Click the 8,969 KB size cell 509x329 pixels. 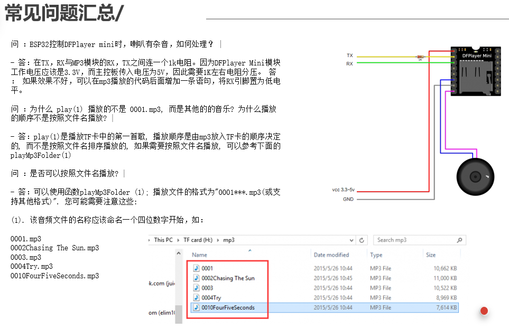point(446,297)
